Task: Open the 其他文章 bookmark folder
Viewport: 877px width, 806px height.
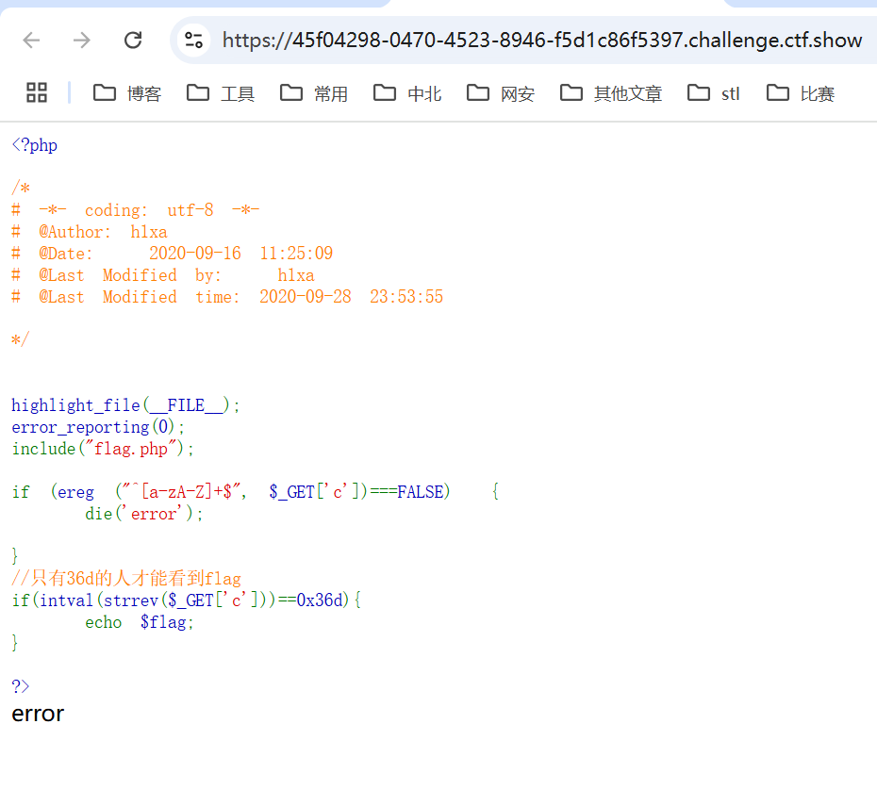Action: point(611,93)
